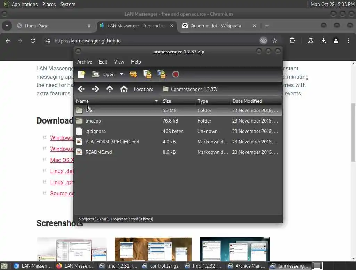Image resolution: width=356 pixels, height=270 pixels.
Task: Click the webpage vertical scrollbar thumb
Action: pos(353,133)
